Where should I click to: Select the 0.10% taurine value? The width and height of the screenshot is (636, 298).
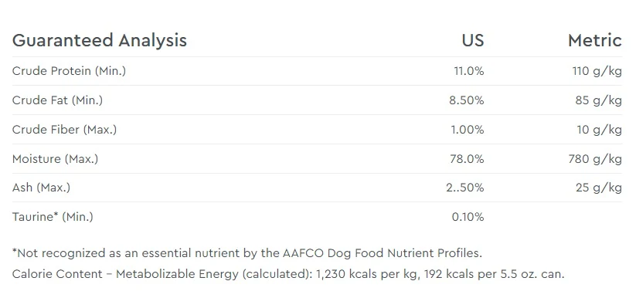pyautogui.click(x=468, y=217)
